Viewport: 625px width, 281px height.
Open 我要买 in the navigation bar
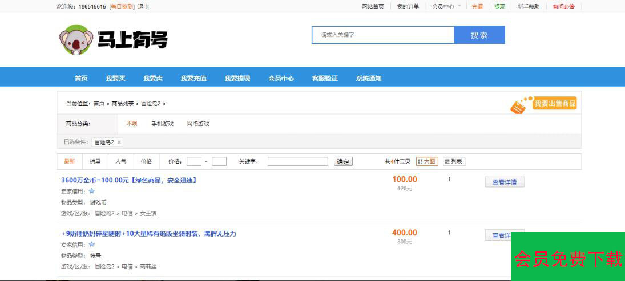(x=115, y=78)
